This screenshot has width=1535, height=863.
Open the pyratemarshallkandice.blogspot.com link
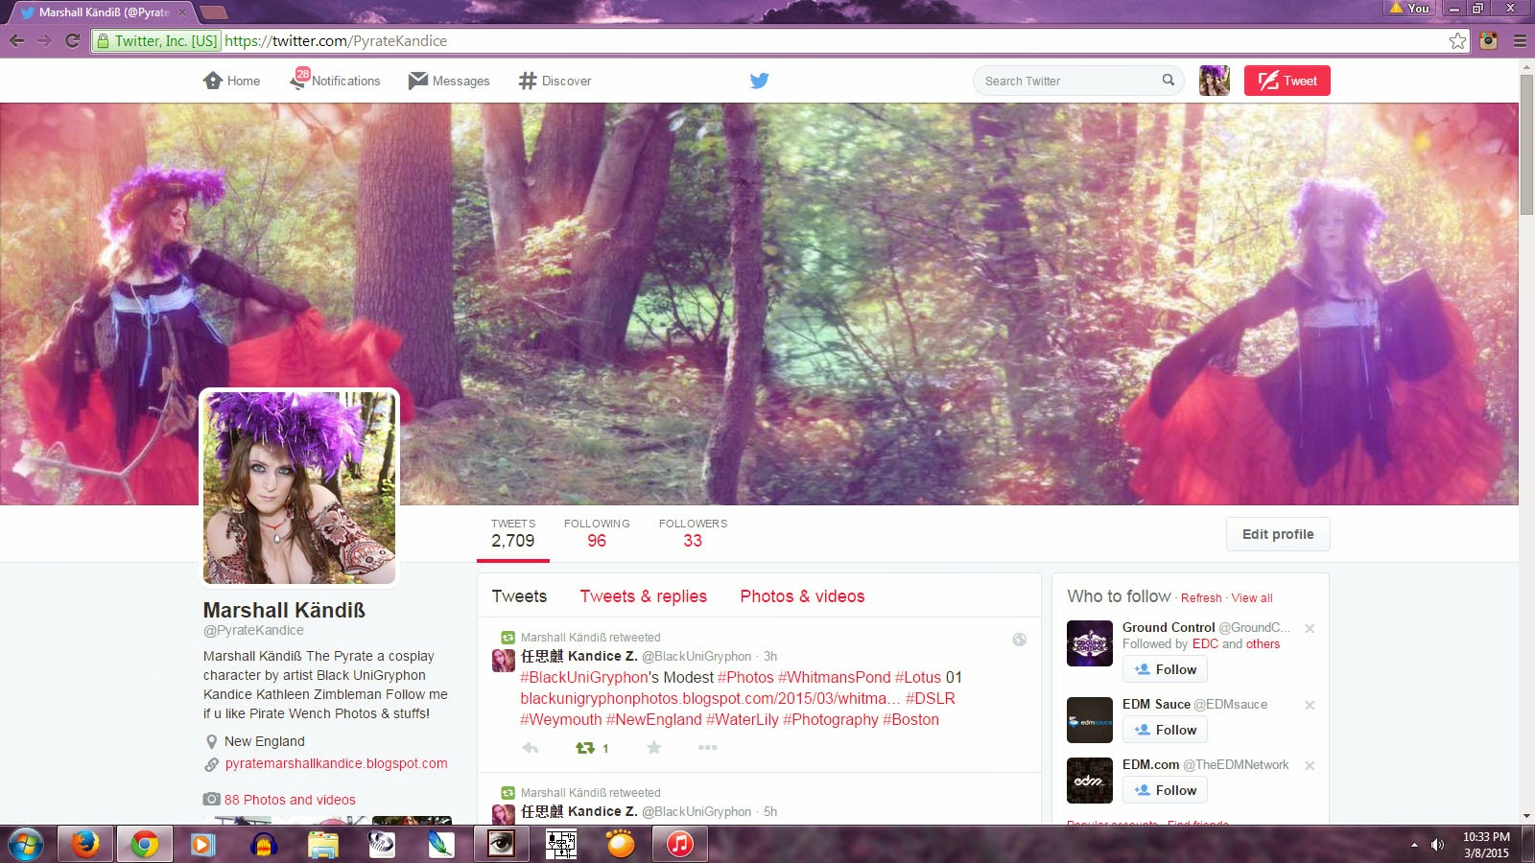click(x=336, y=764)
